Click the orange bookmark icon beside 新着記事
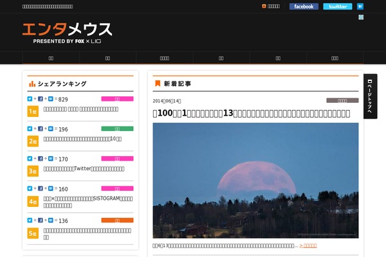 158,84
